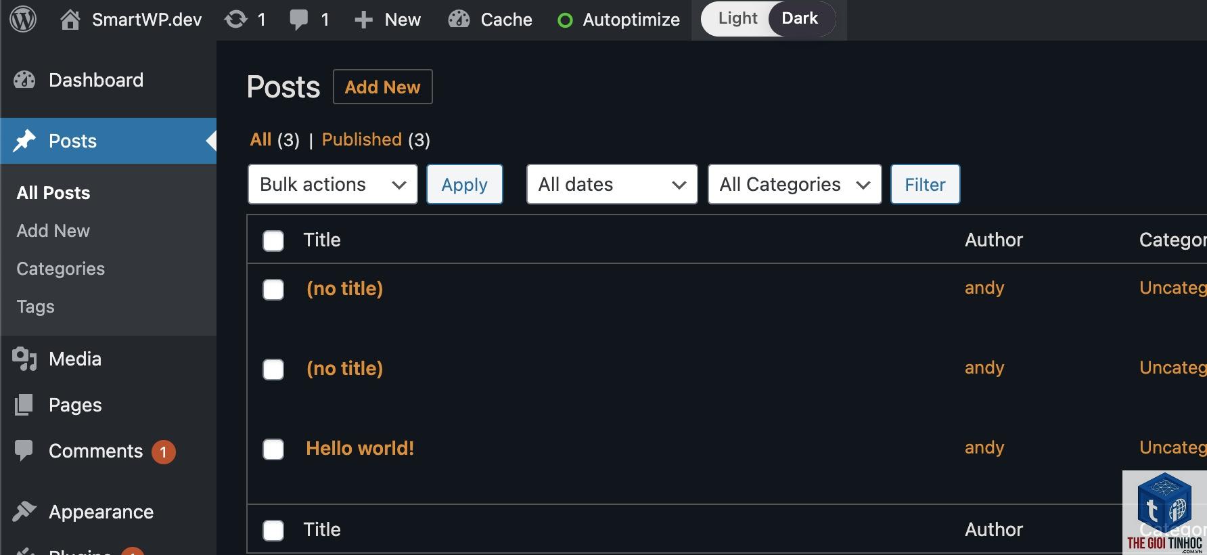Open Categories submenu item
This screenshot has height=555, width=1207.
pos(61,269)
